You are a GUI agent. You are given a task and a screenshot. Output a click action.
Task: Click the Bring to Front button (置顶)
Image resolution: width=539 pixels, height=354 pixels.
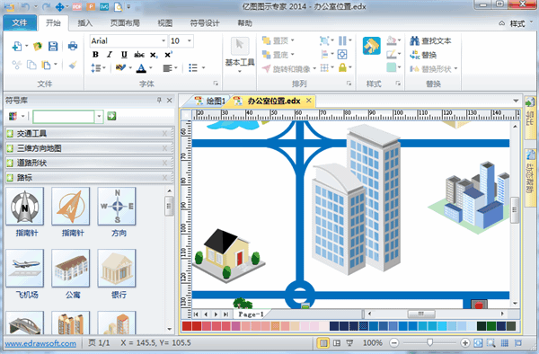point(278,40)
